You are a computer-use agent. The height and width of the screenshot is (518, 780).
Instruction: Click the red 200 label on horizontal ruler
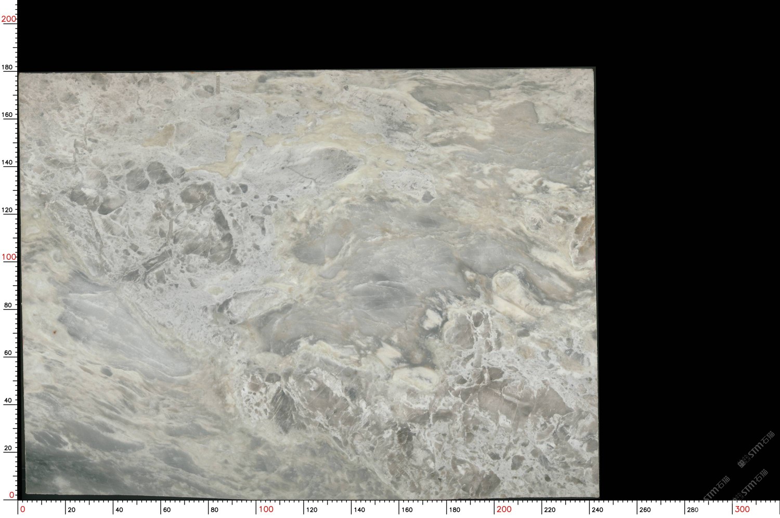[x=504, y=509]
